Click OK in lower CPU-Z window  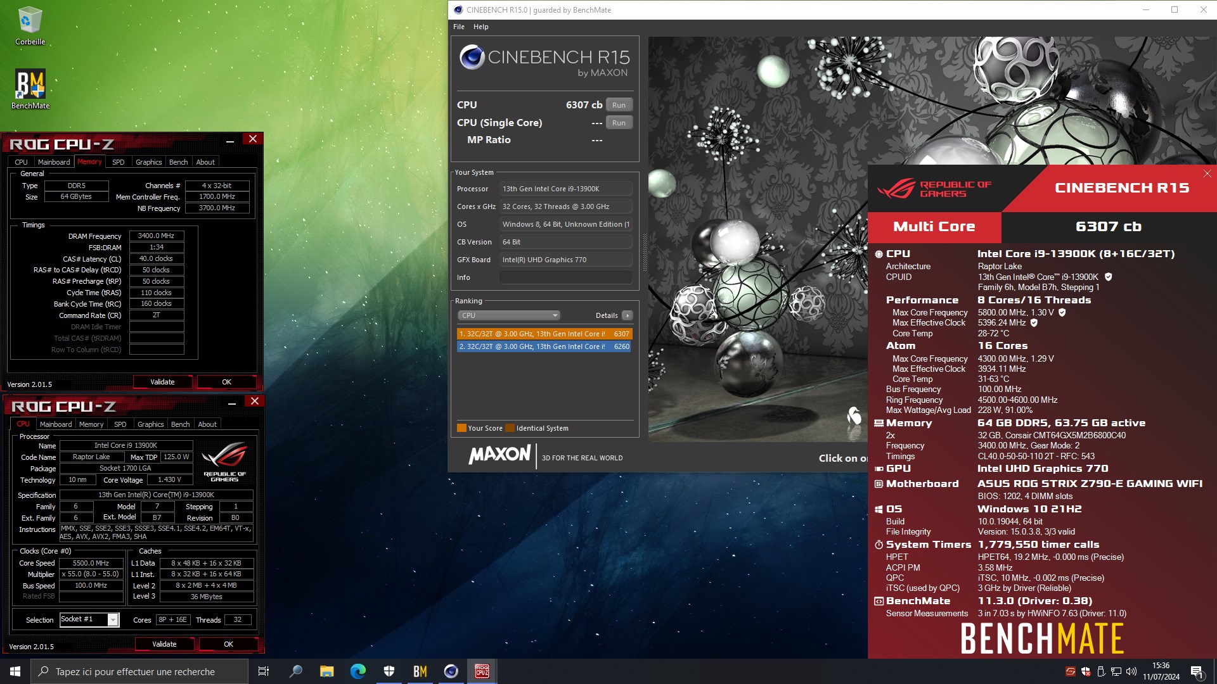pyautogui.click(x=228, y=644)
